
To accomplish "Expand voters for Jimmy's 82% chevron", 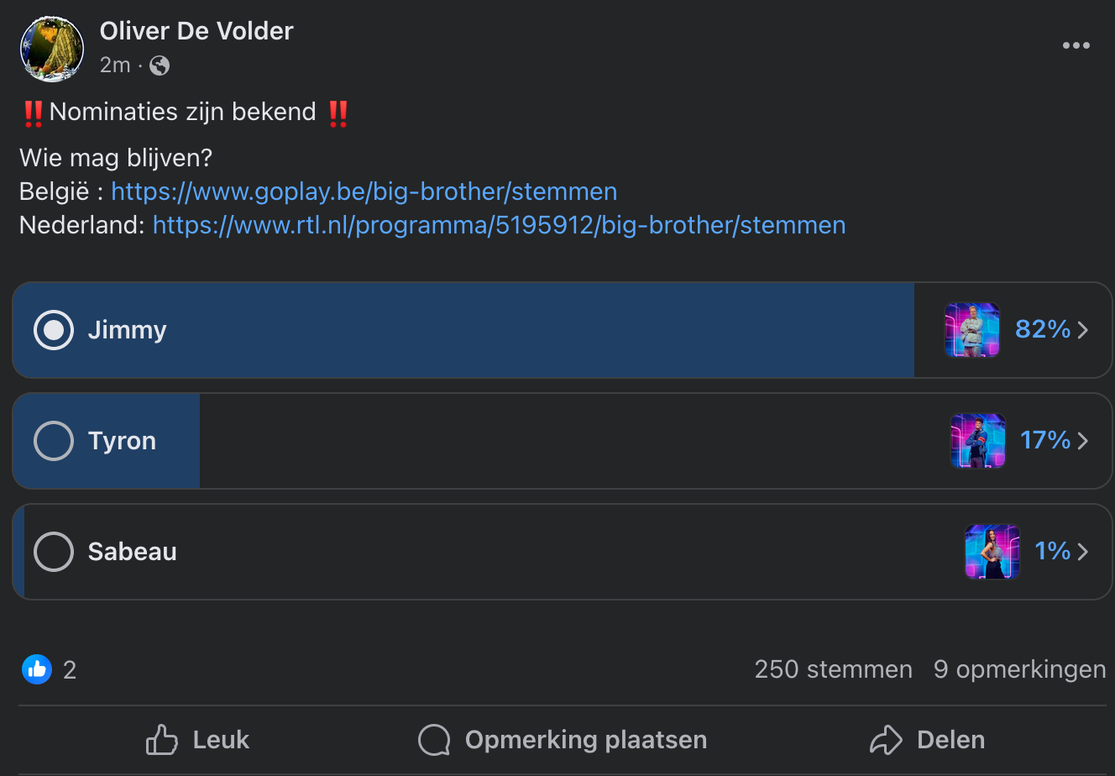I will (1083, 330).
